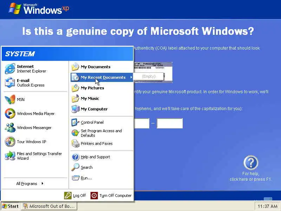This screenshot has width=281, height=211.
Task: Expand the All Programs arrow
Action: pos(43,183)
